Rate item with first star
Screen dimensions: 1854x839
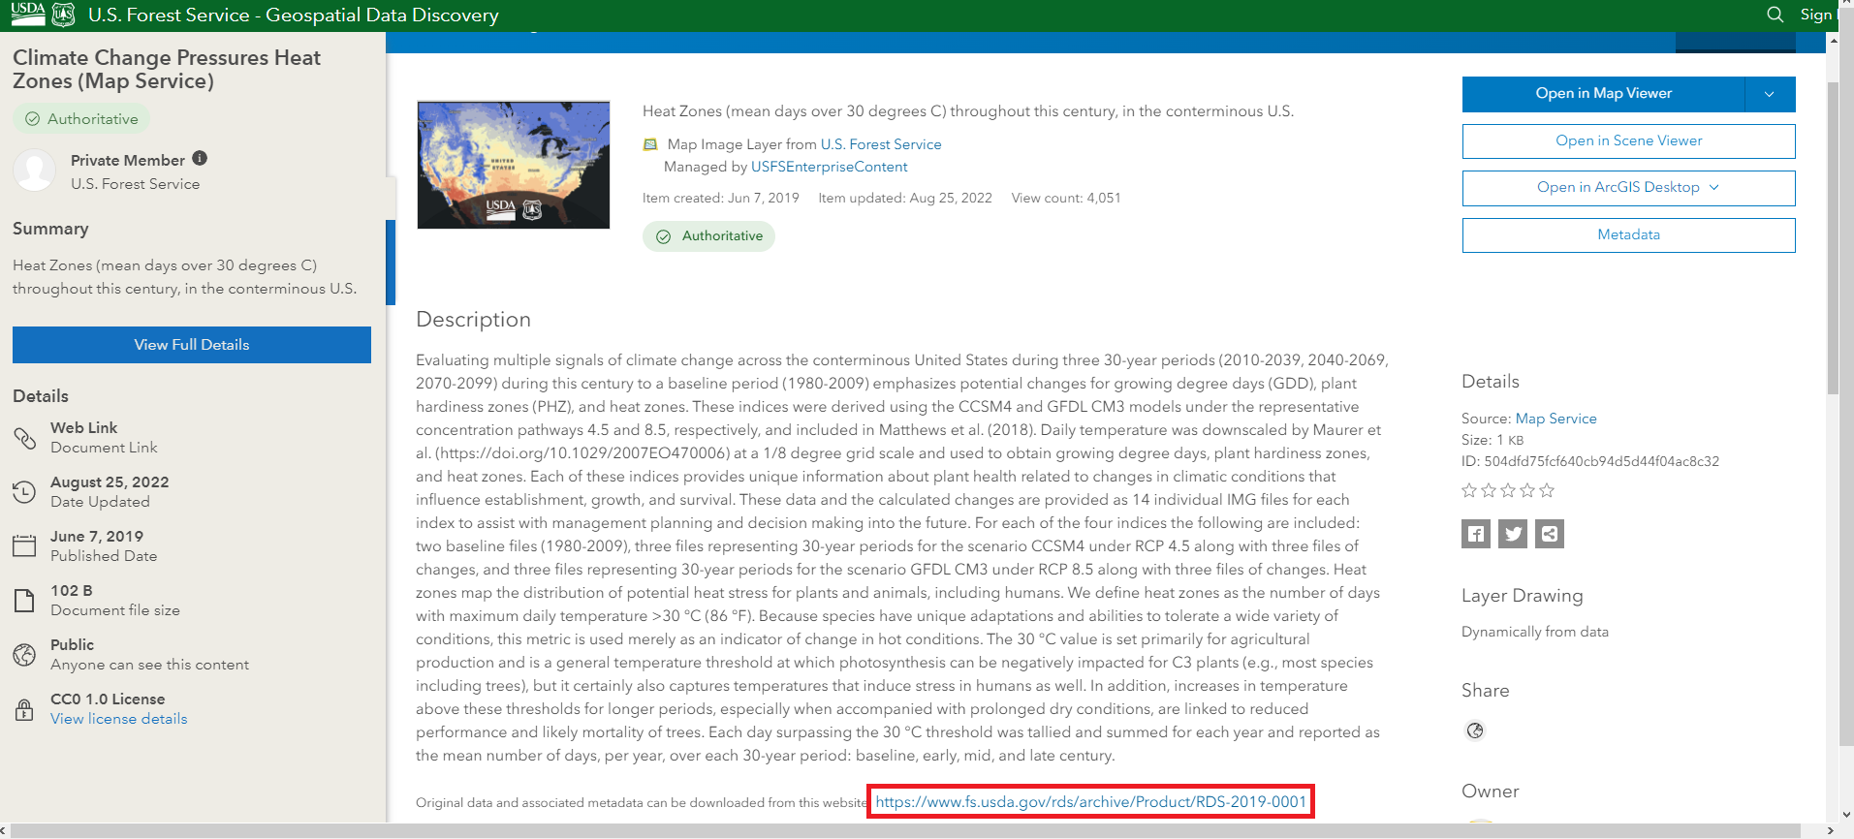1469,490
